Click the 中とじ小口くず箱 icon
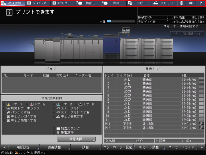Image resolution: width=206 pixels, height=155 pixels. point(8,116)
